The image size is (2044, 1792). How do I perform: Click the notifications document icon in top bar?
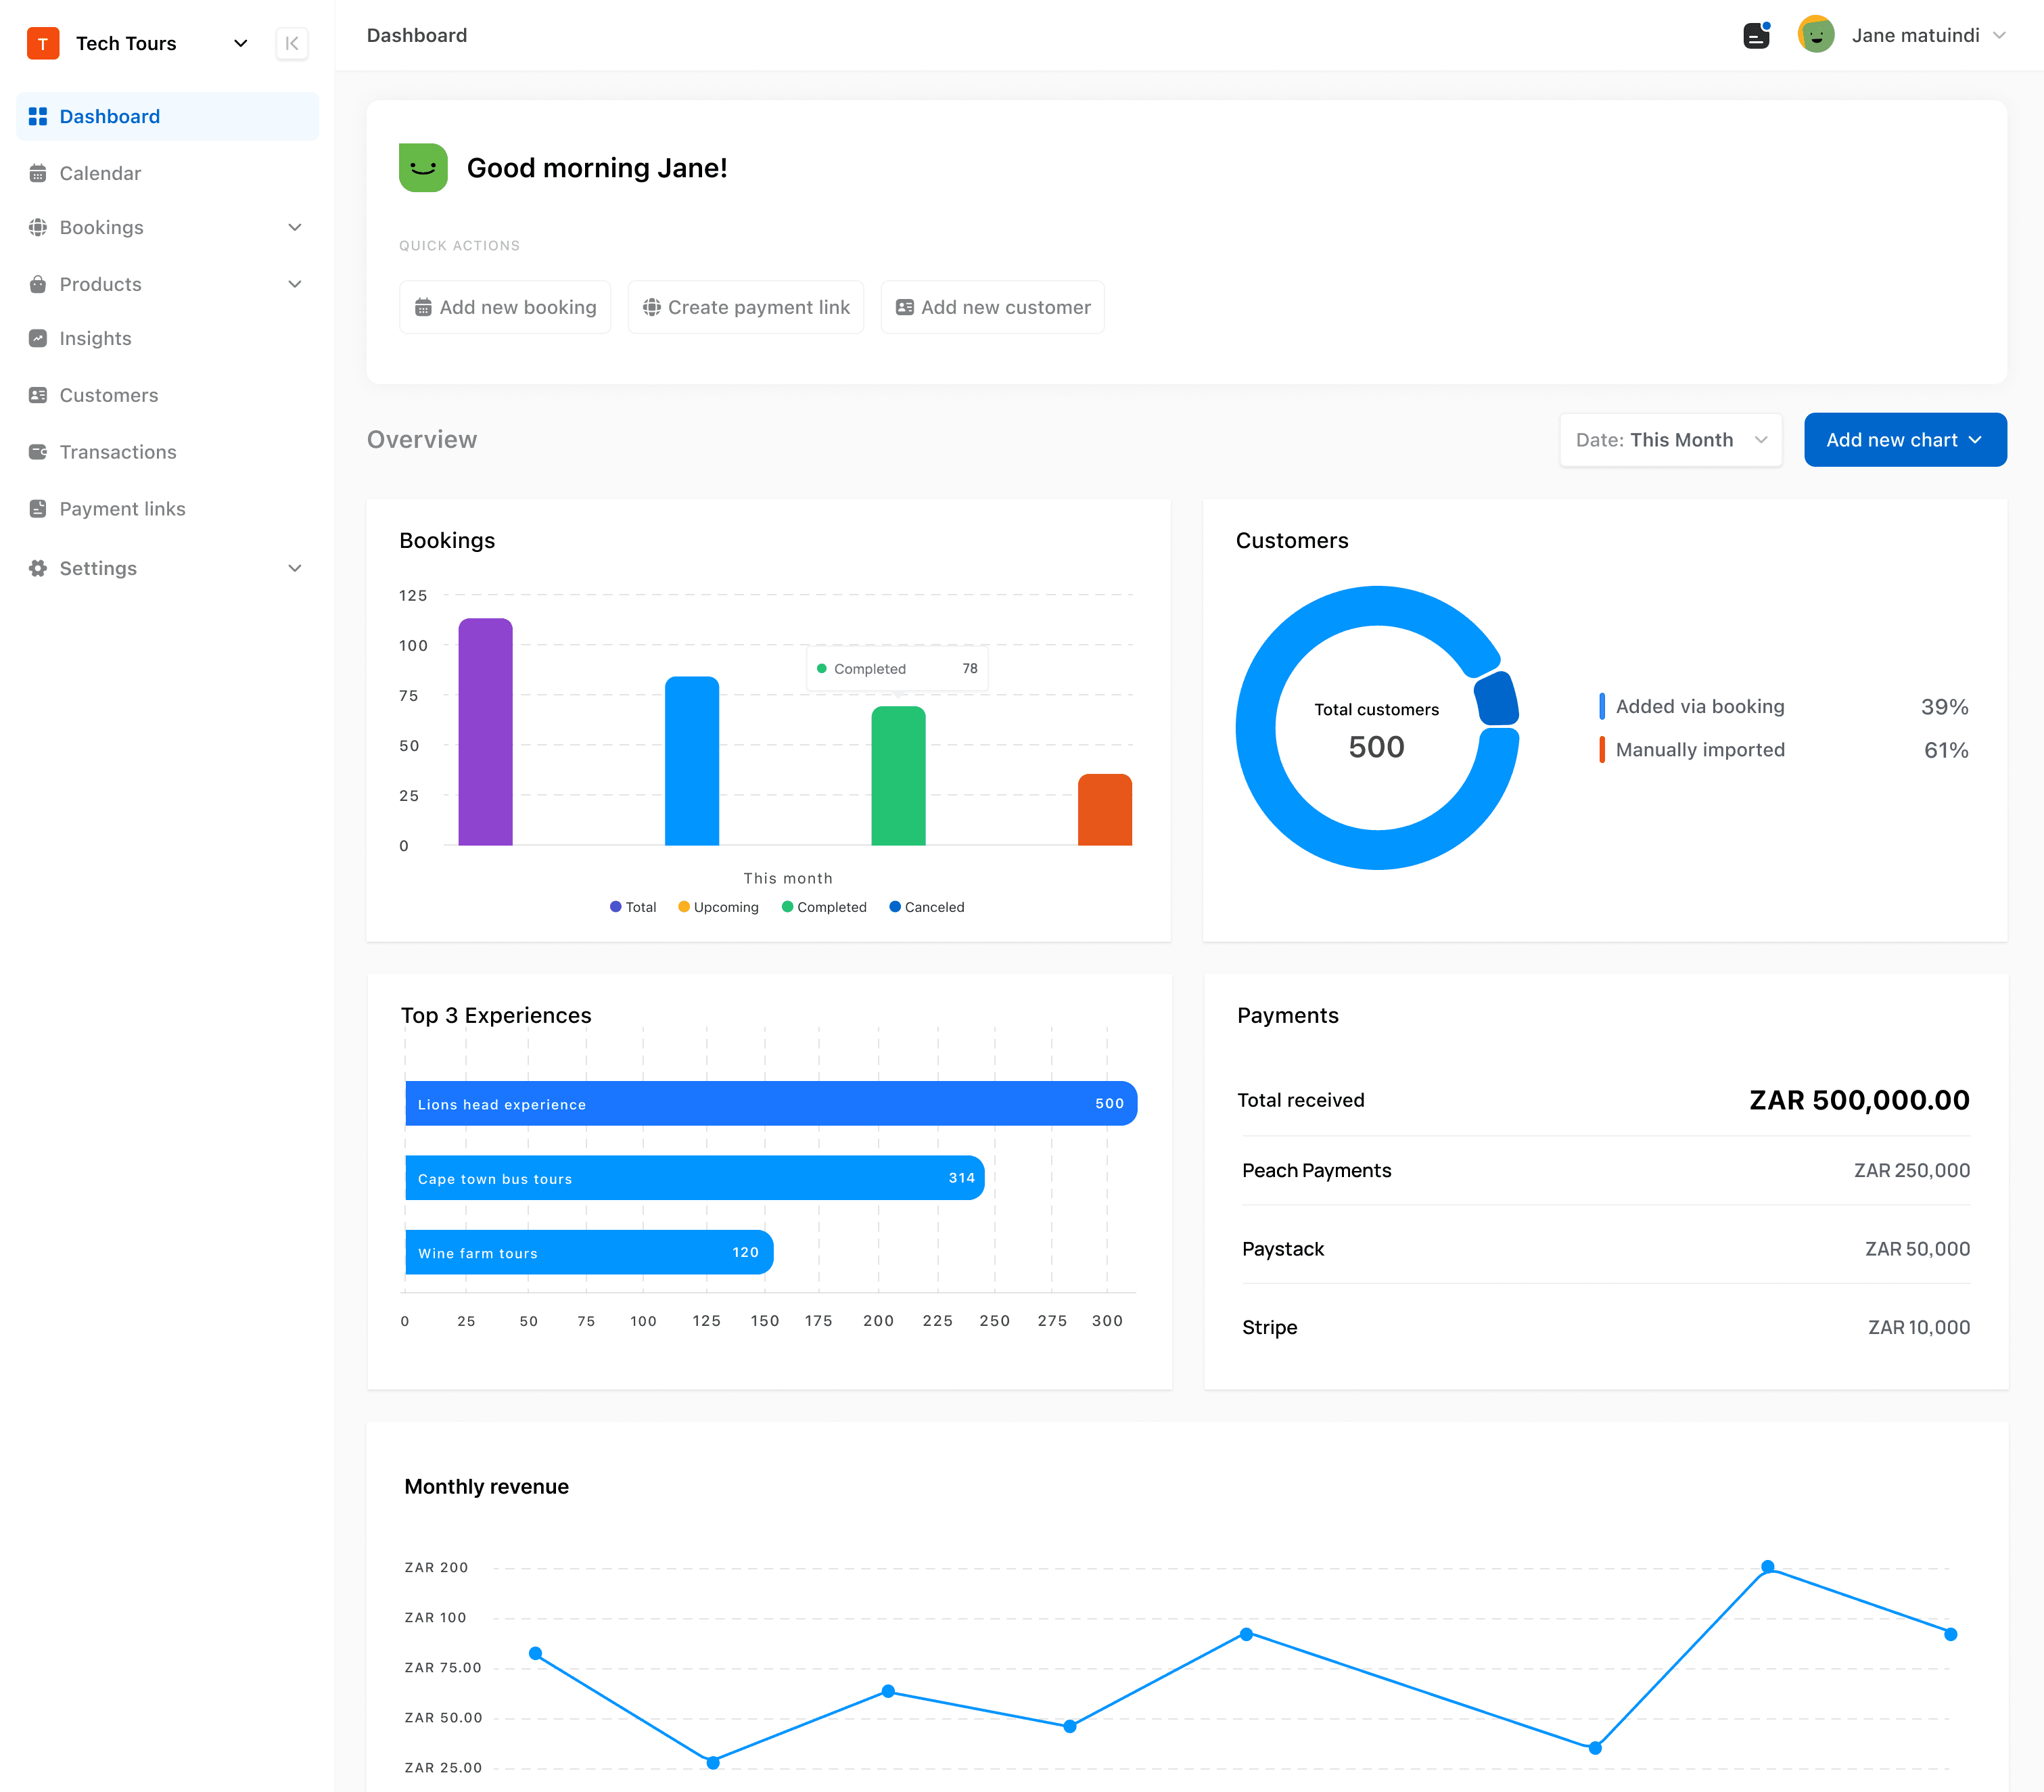point(1757,34)
